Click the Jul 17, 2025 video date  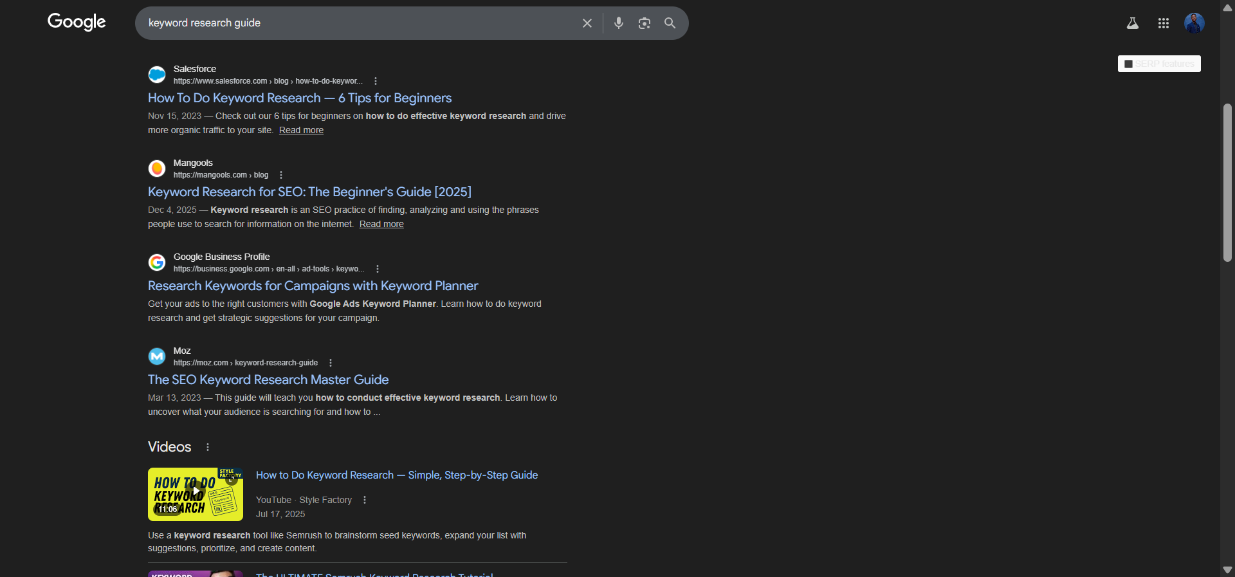[x=280, y=514]
